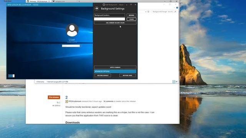Click the tag icon labeled 2
Viewport: 246px width, 138px height.
58,102
